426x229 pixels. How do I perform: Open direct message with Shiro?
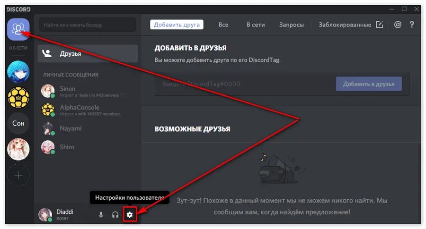click(x=88, y=147)
